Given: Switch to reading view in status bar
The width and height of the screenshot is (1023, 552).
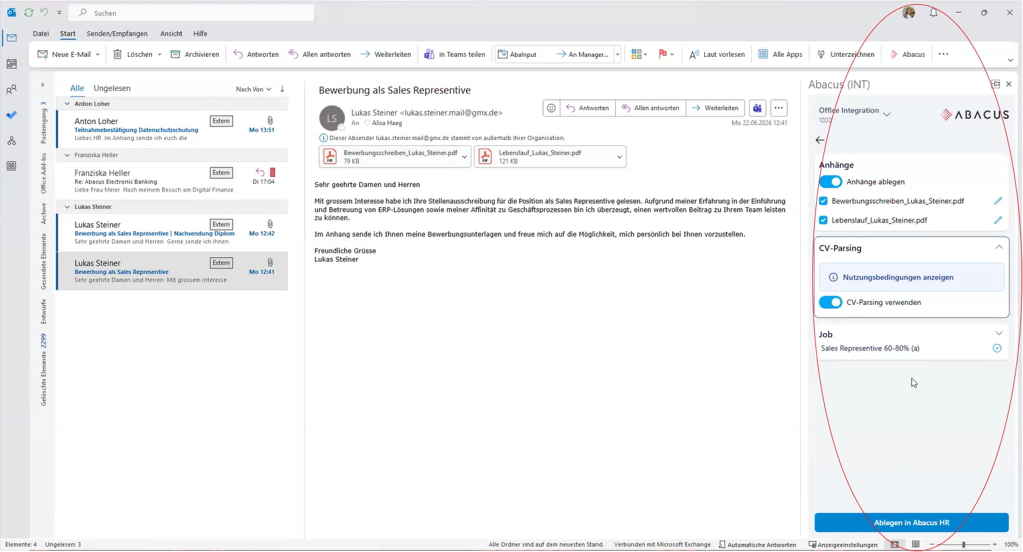Looking at the screenshot, I should click(x=916, y=545).
